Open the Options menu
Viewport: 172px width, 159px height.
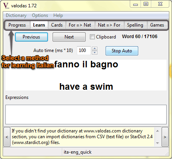[x=40, y=15]
